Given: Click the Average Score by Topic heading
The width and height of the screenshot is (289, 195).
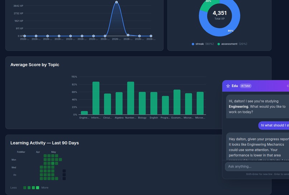Looking at the screenshot, I should point(35,65).
